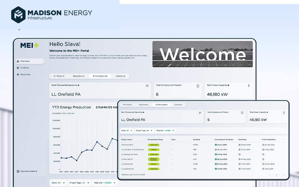Open Project Type dropdown below the energy chart

tap(79, 183)
